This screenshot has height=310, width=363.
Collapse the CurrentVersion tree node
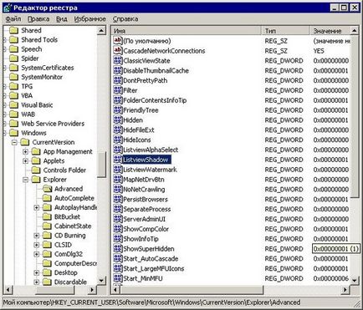pos(14,142)
